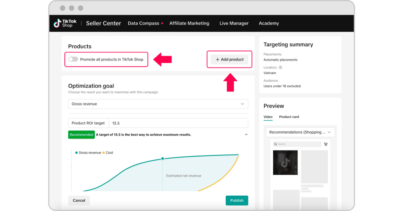Click the green Recommended badge
This screenshot has width=403, height=211.
click(81, 135)
